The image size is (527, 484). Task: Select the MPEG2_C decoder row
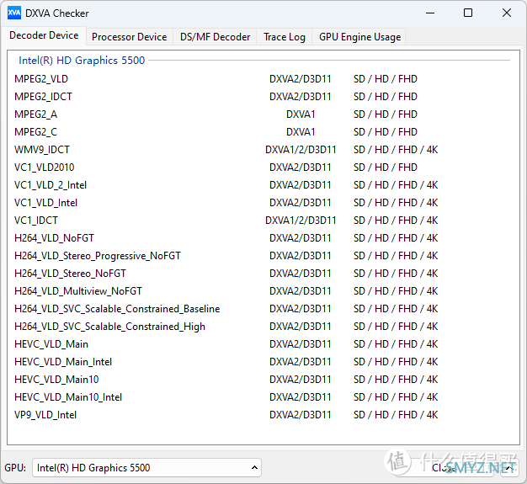tap(263, 132)
